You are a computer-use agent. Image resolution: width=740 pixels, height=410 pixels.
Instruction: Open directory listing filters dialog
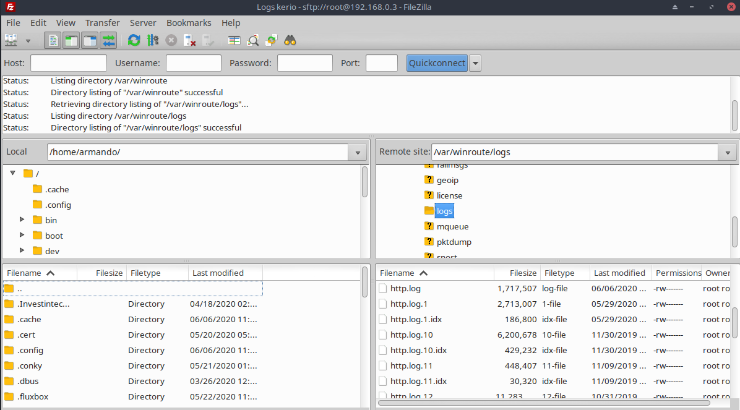pos(234,41)
